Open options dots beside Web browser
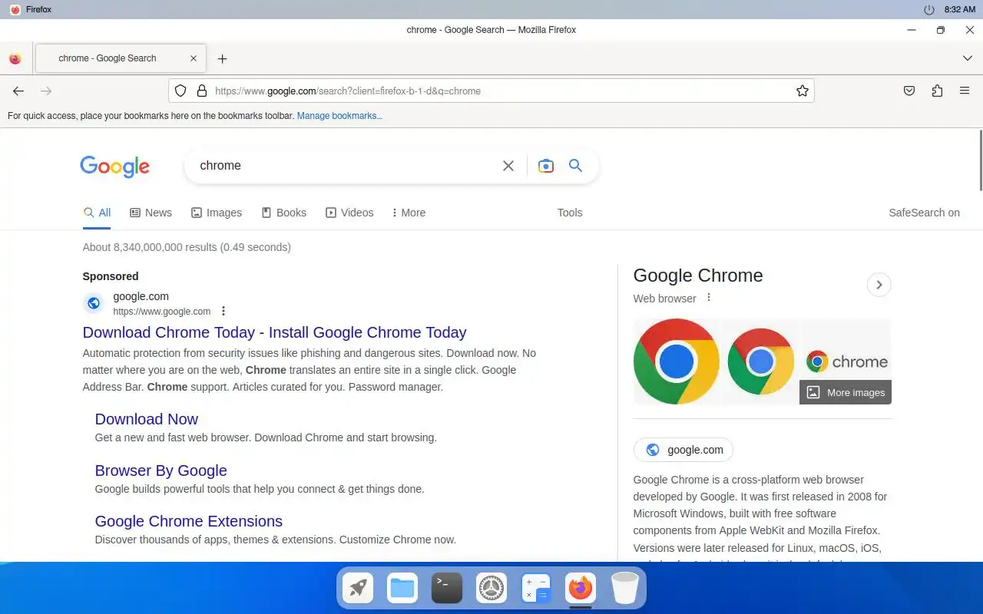Image resolution: width=983 pixels, height=614 pixels. [x=709, y=298]
